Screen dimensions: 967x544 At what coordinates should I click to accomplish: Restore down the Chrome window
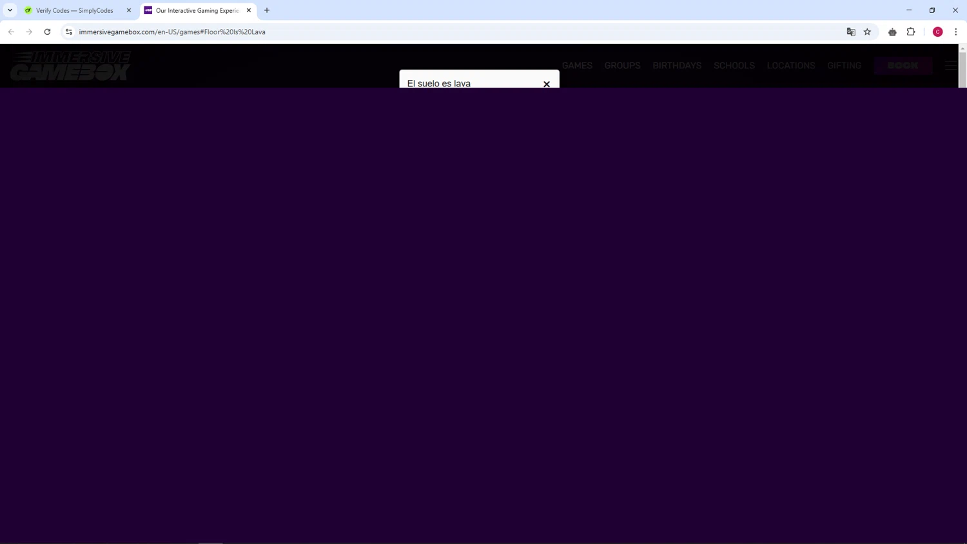click(932, 10)
